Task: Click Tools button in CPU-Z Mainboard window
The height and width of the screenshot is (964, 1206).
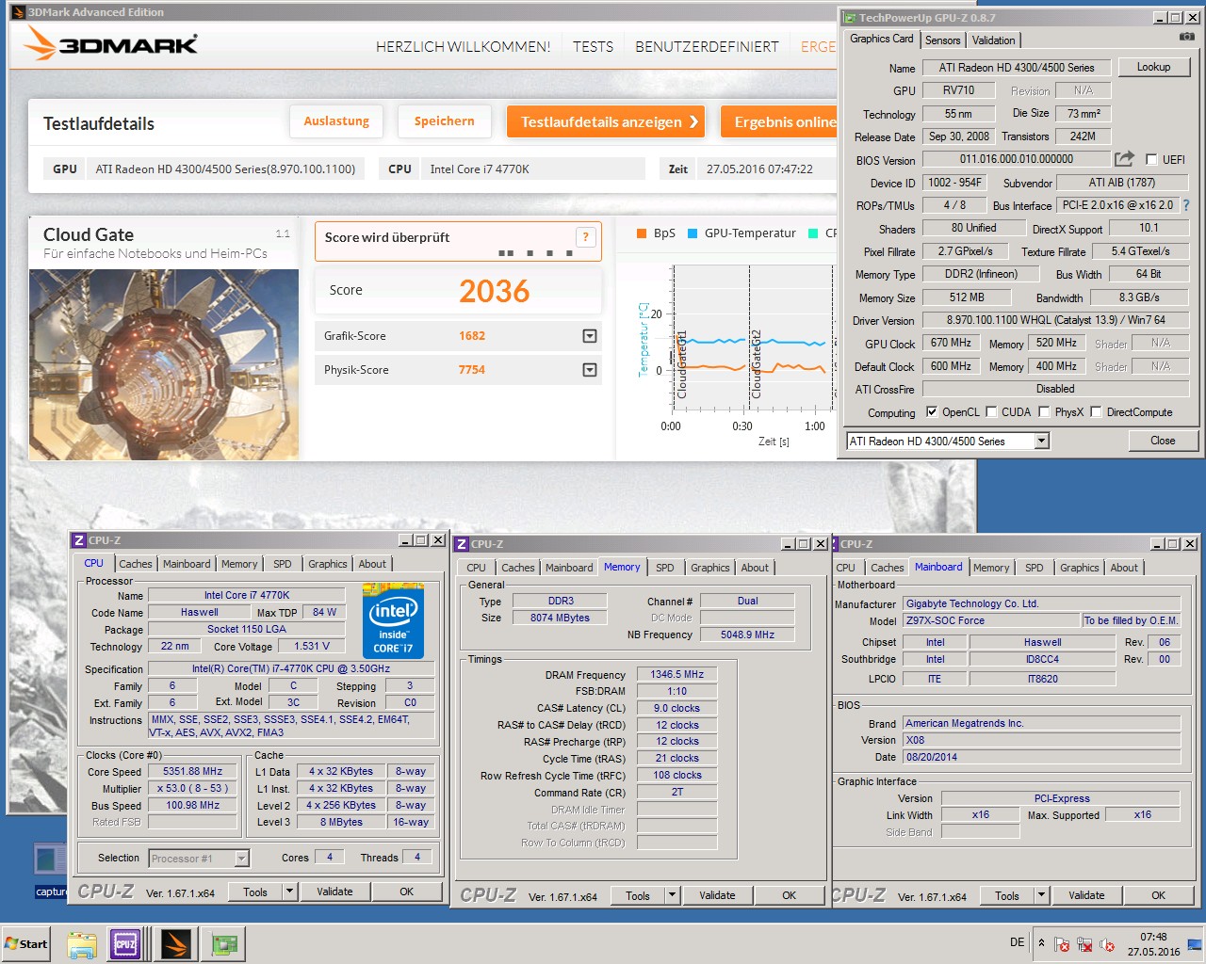Action: point(1007,895)
